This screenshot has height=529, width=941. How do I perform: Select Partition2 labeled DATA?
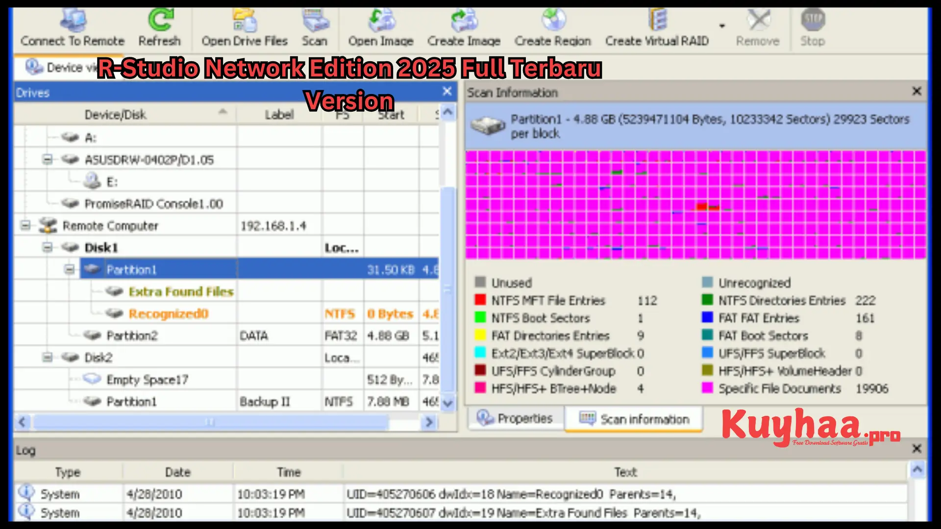[x=133, y=335]
